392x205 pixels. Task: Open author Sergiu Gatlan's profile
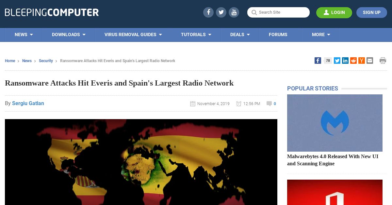(28, 103)
